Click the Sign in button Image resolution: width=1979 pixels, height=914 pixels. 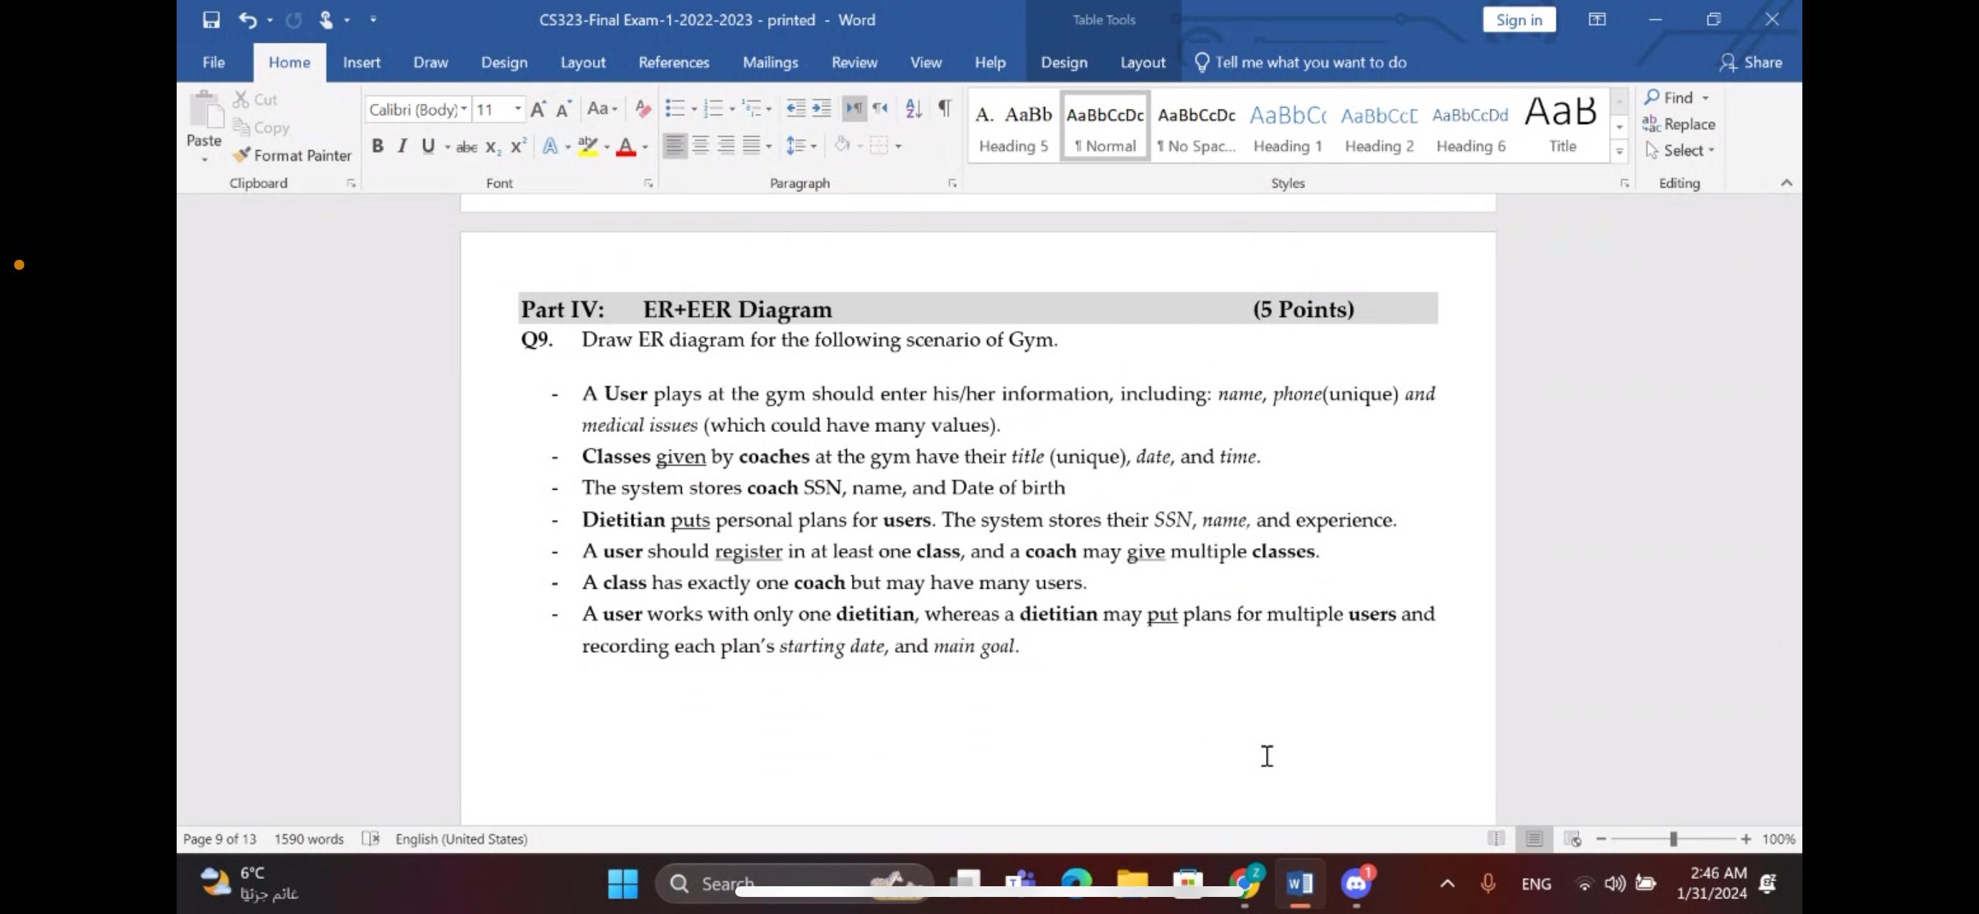point(1519,20)
